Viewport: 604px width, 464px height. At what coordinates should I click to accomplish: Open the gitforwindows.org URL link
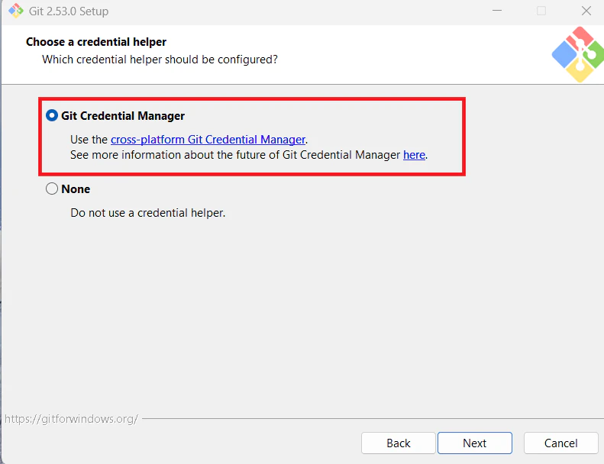click(71, 419)
